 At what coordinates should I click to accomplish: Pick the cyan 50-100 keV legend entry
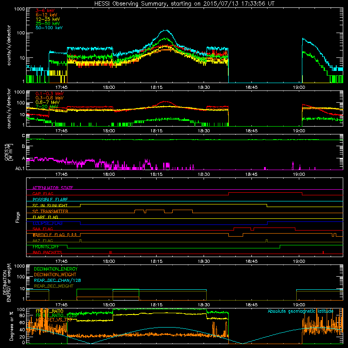(49, 27)
